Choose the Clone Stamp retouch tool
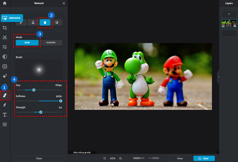The image size is (238, 162). click(33, 23)
